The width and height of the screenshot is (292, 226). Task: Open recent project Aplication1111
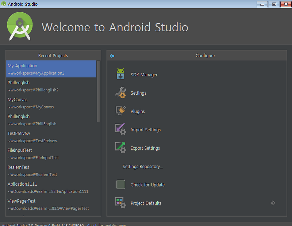click(x=51, y=187)
